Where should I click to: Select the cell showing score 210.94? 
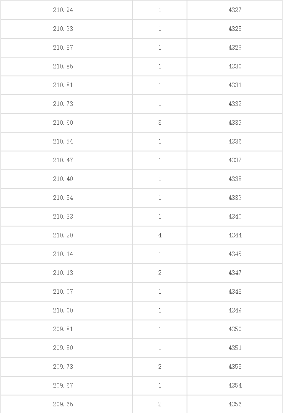point(63,10)
